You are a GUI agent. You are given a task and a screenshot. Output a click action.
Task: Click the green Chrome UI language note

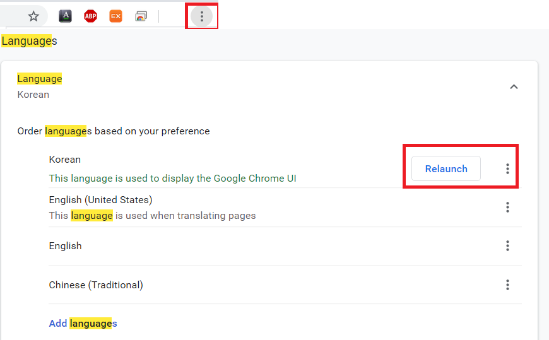173,179
